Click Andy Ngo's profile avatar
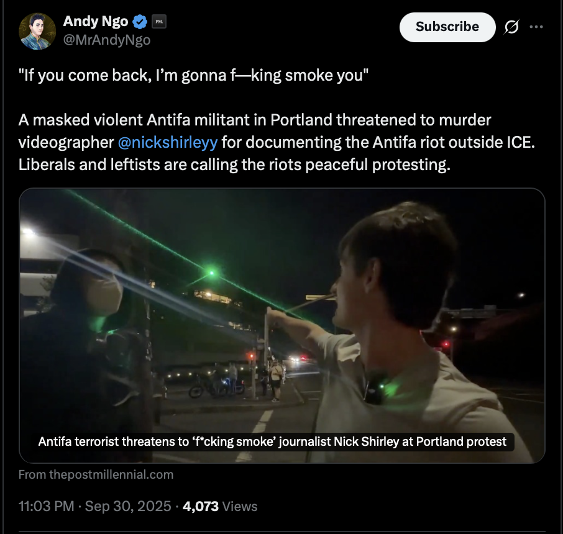The height and width of the screenshot is (534, 563). [x=38, y=30]
